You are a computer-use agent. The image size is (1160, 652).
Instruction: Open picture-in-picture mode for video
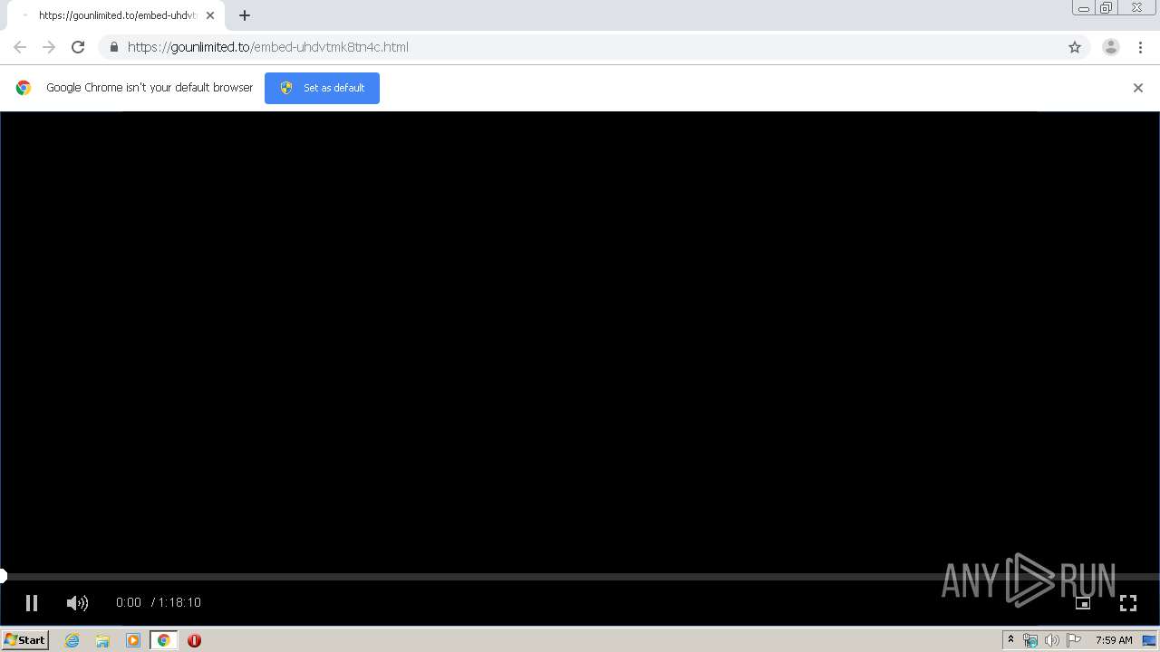point(1082,603)
